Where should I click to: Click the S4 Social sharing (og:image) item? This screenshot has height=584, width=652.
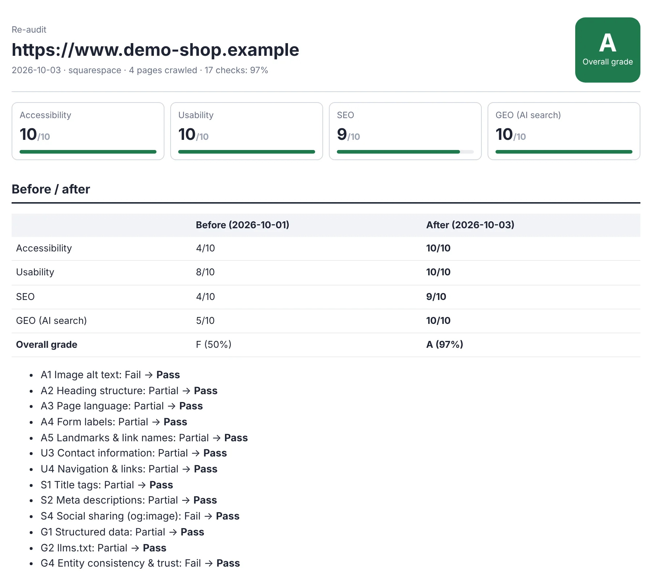[x=140, y=516]
